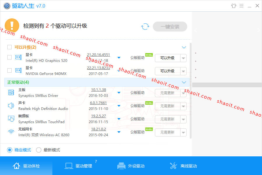Click 无需更新 for Synaptics SMBus TouchPad
The height and width of the screenshot is (175, 262).
168,119
